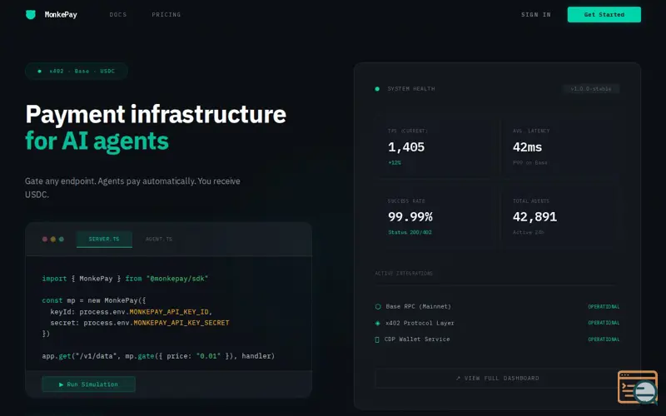Click the MONKEPAY_API_KEY_ID variable in code
This screenshot has width=666, height=416.
point(169,311)
